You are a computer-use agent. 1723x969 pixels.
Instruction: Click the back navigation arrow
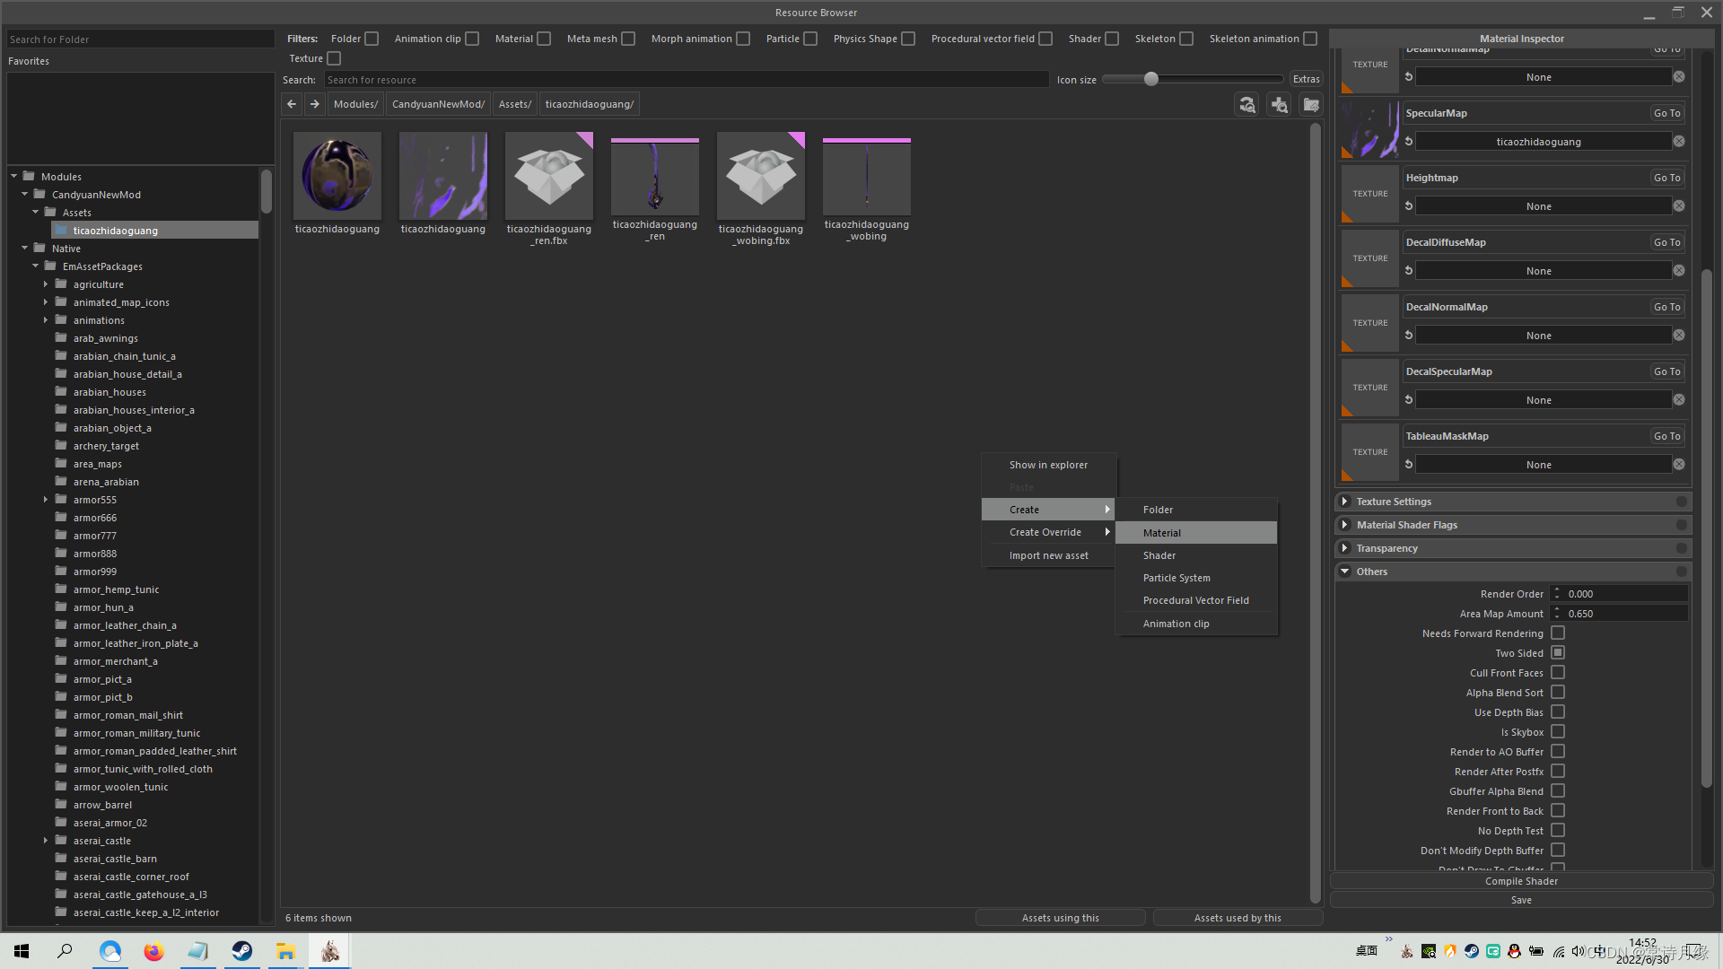(292, 104)
